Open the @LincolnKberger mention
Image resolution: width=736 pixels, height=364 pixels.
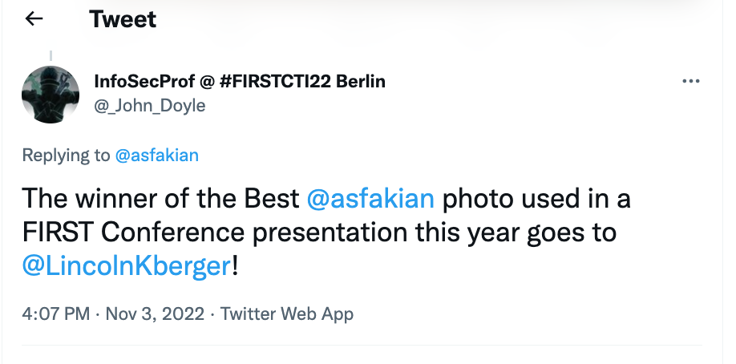coord(126,266)
